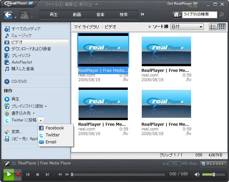229x182 pixels.
Task: Select ビデオ in sidebar
Action: pyautogui.click(x=36, y=42)
